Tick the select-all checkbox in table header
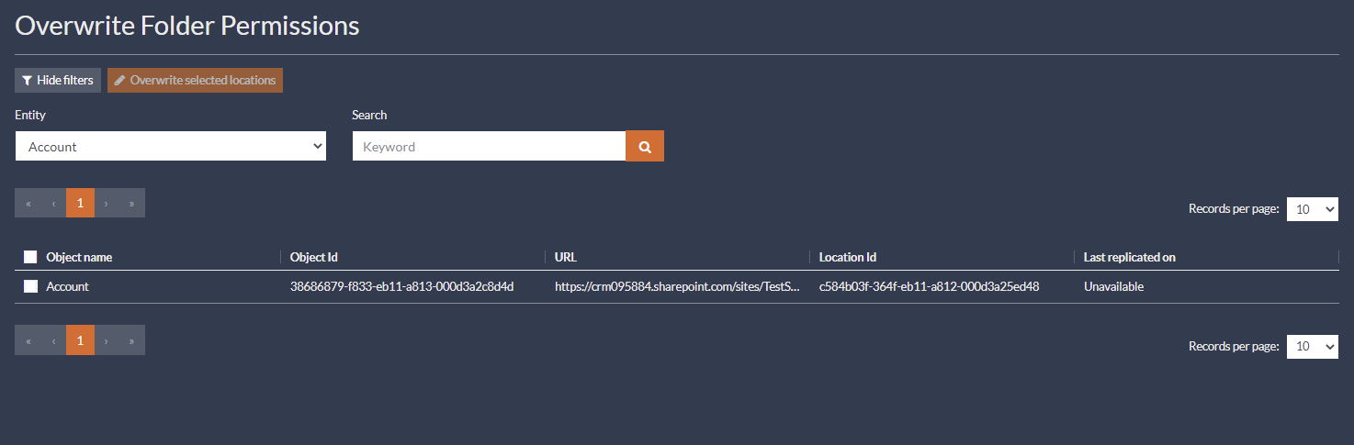The image size is (1354, 445). point(30,257)
